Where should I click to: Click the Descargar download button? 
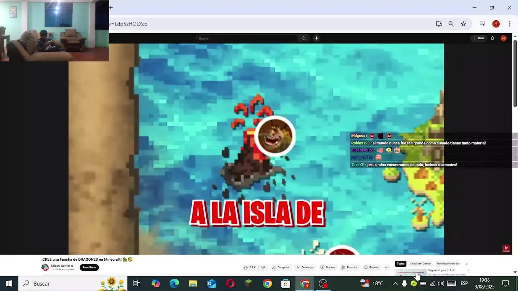point(305,267)
